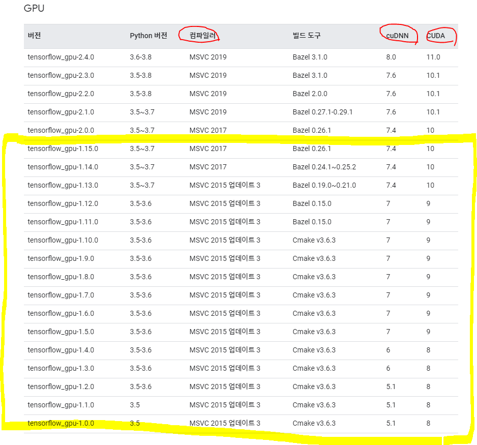
Task: Click Bazel 2.0.0 build tool cell
Action: [x=310, y=94]
